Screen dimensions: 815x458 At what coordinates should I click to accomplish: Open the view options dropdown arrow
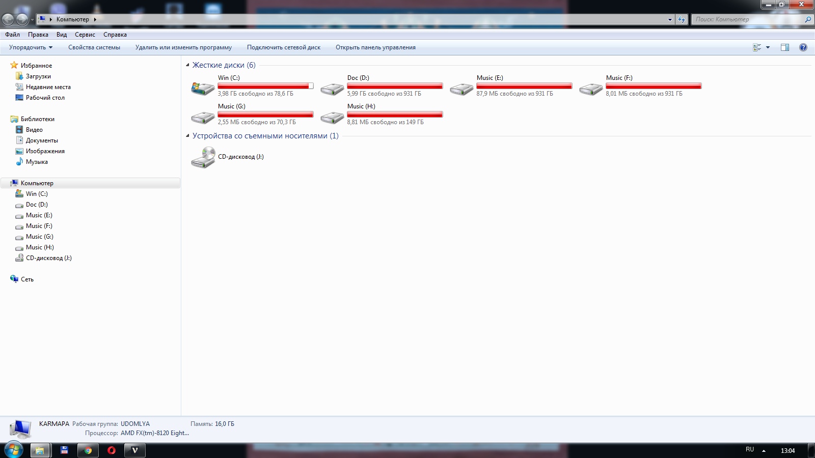point(768,47)
